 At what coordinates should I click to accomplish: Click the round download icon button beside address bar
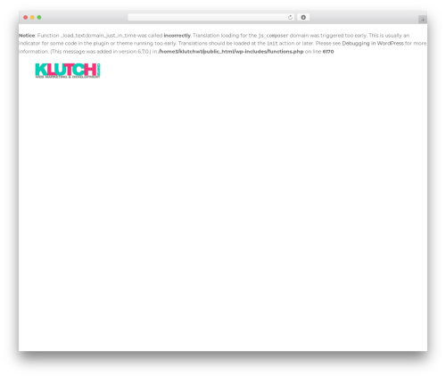coord(303,18)
